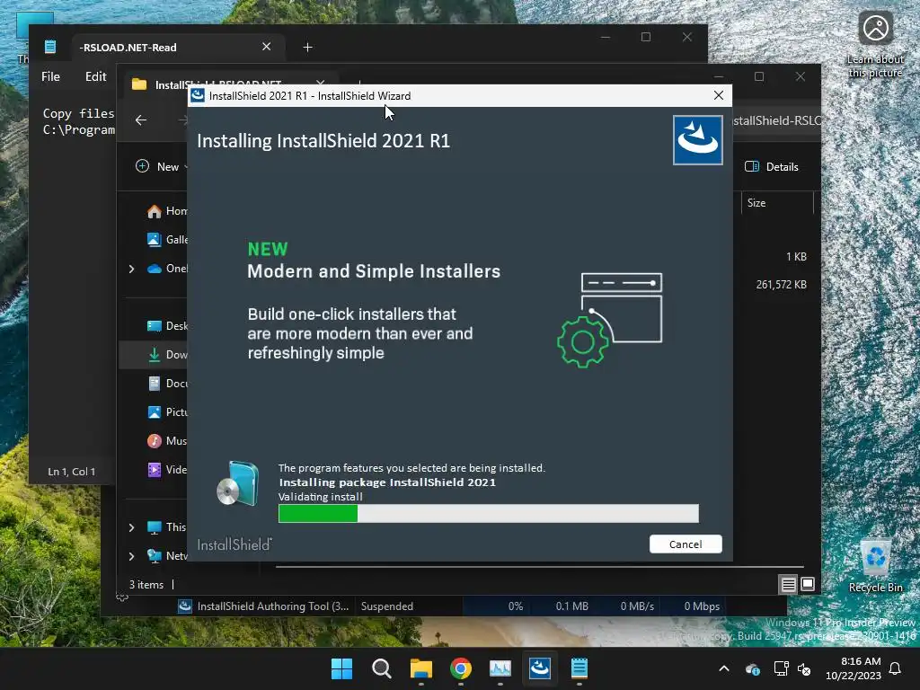Image resolution: width=920 pixels, height=690 pixels.
Task: Click '0.1 MB' memory cell in Task Manager
Action: [571, 606]
